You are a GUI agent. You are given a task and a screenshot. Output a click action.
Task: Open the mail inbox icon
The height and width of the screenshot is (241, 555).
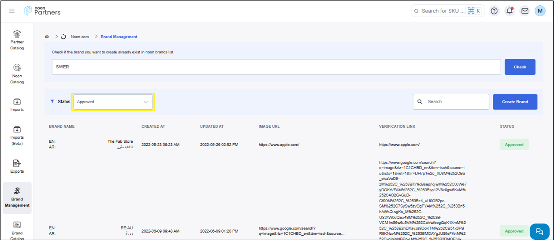[x=525, y=11]
